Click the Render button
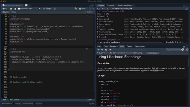Viewport: 190px width, 107px height. [x=47, y=9]
